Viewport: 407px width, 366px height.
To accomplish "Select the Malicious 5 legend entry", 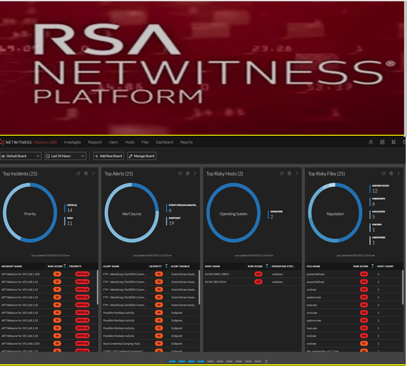I will (x=377, y=214).
